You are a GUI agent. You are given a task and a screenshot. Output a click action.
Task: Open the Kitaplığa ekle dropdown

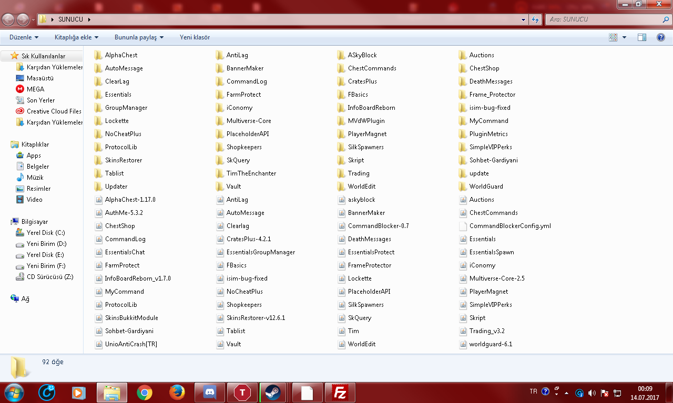coord(77,37)
